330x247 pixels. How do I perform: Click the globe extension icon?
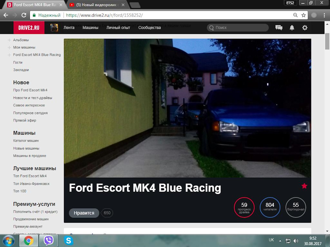click(x=314, y=15)
